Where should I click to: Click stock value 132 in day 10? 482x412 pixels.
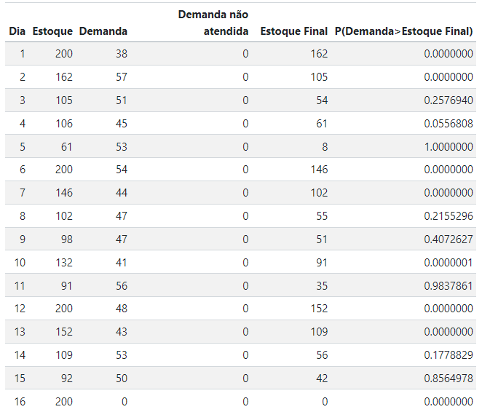click(x=64, y=263)
